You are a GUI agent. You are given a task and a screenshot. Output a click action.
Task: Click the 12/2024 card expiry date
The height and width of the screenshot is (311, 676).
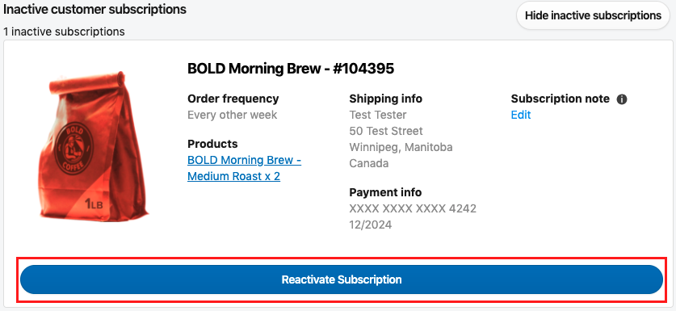tap(371, 225)
